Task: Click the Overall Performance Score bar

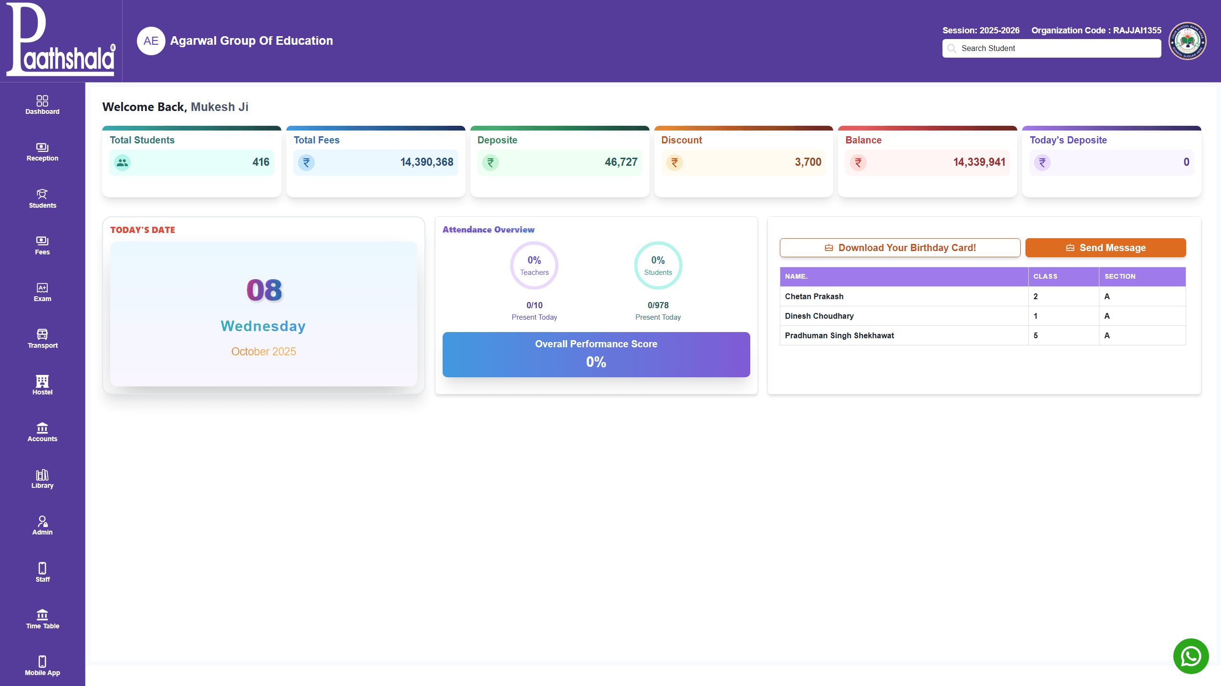Action: click(x=596, y=354)
